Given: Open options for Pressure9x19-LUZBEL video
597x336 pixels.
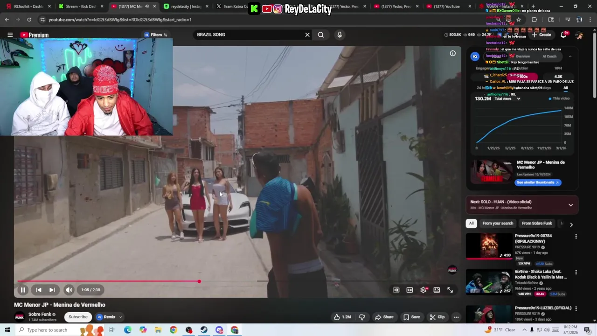Looking at the screenshot, I should (576, 309).
